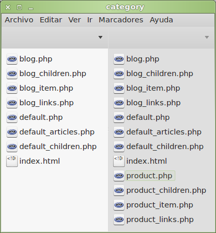Select default_children.php file name in left pane
Viewport: 216px width, 233px height.
(58, 146)
